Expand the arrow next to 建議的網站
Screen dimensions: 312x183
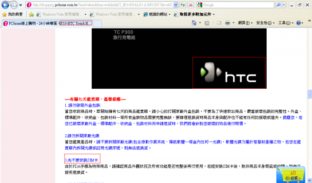[x=170, y=15]
